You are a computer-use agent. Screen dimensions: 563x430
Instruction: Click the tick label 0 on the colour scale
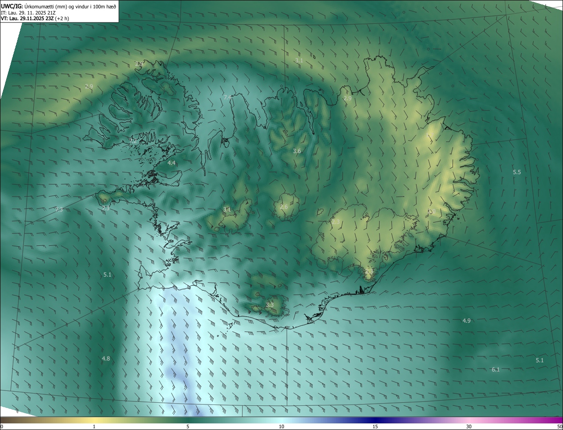2,427
